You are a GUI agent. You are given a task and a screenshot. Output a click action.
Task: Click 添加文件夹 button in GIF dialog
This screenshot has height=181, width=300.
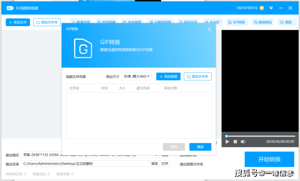click(x=198, y=76)
